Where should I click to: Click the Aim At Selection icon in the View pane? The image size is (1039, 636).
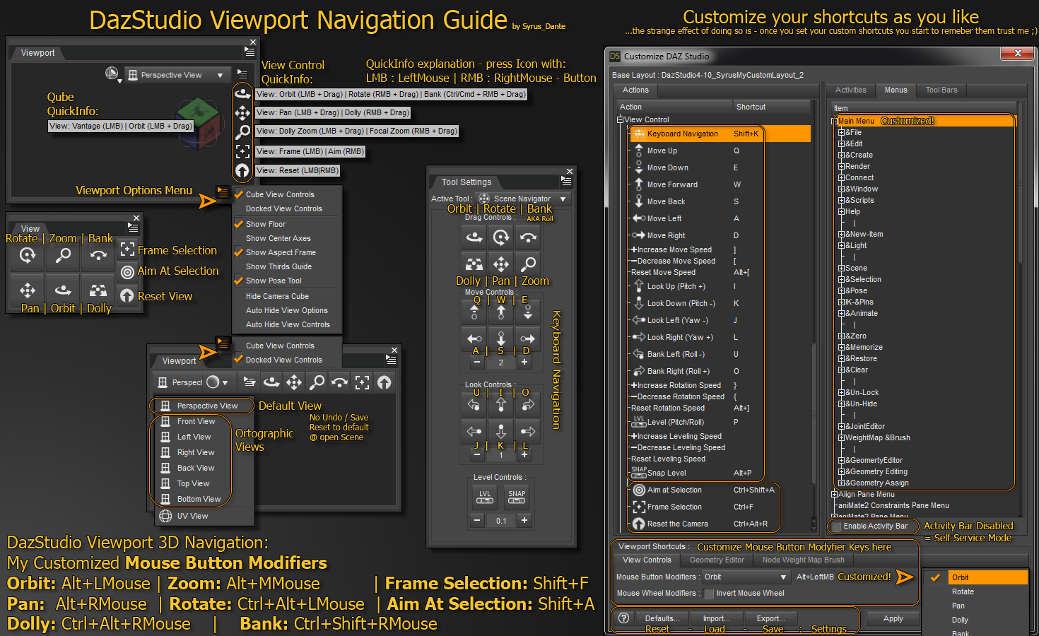127,271
